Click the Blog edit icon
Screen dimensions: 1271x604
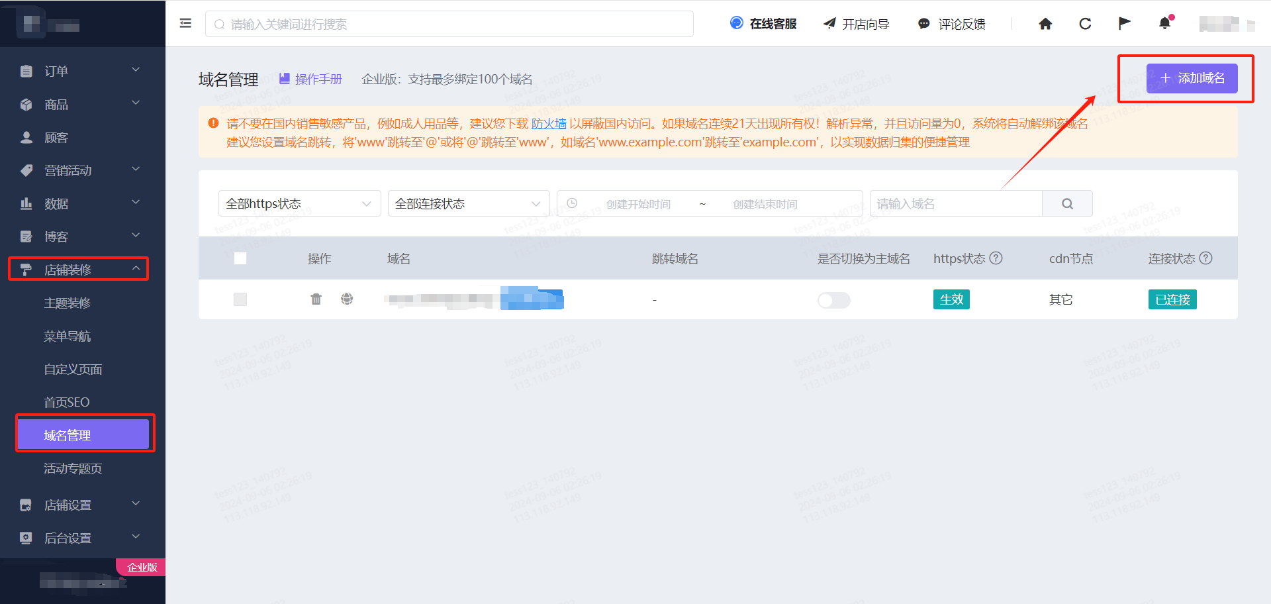pyautogui.click(x=26, y=236)
